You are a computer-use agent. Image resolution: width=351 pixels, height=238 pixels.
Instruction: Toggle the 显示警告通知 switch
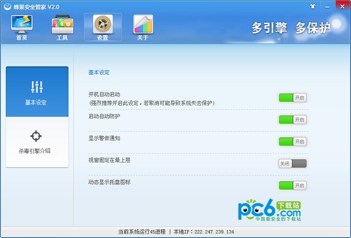click(292, 141)
